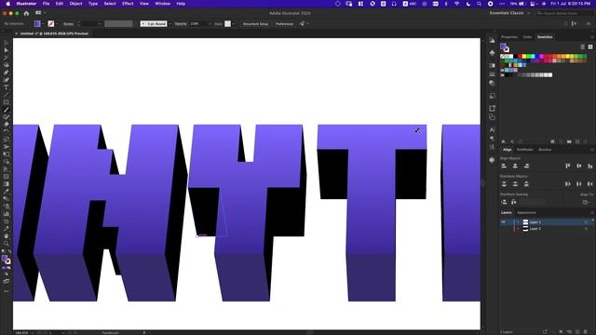Click Horizontal Distribute Center icon
The image size is (596, 335).
pyautogui.click(x=579, y=184)
